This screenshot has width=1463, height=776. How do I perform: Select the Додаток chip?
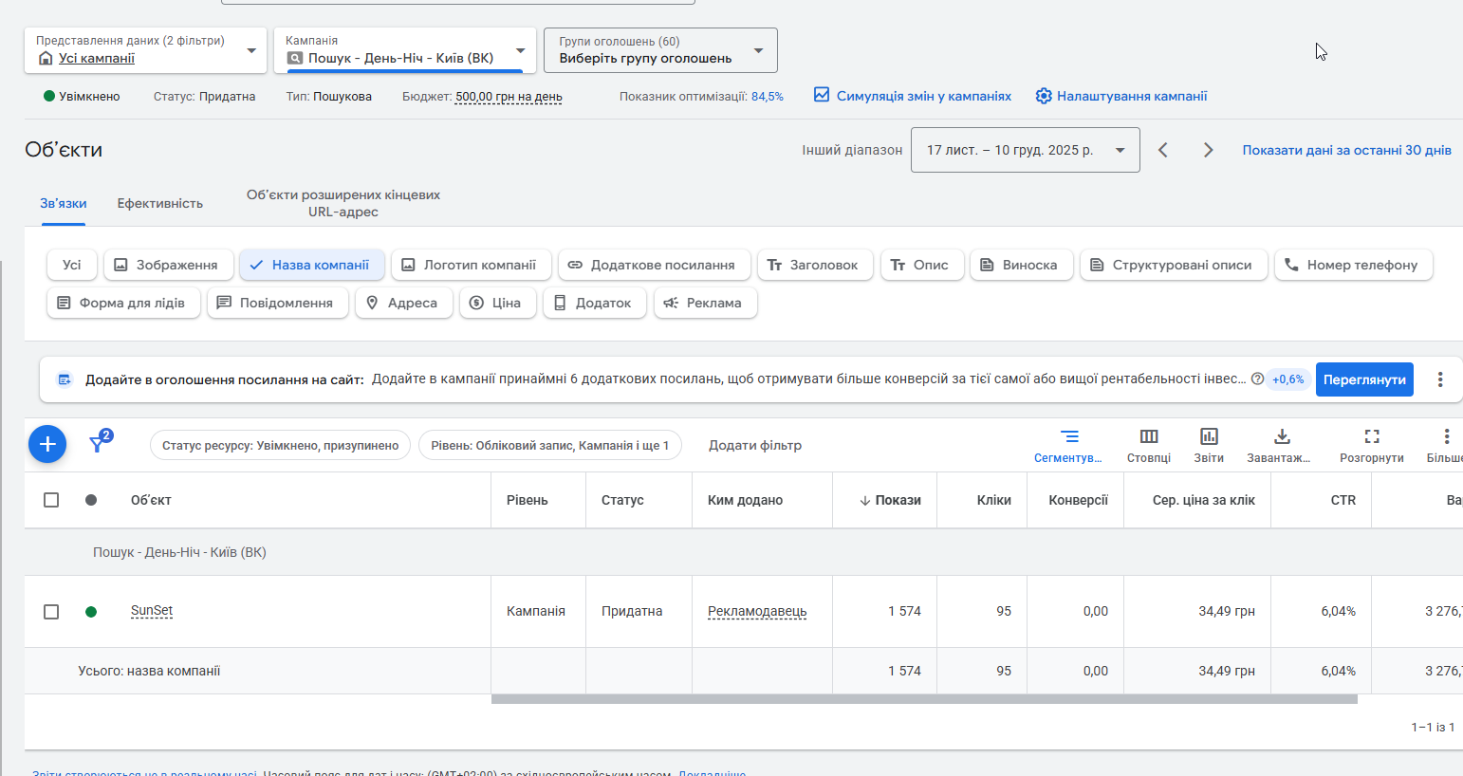[595, 303]
